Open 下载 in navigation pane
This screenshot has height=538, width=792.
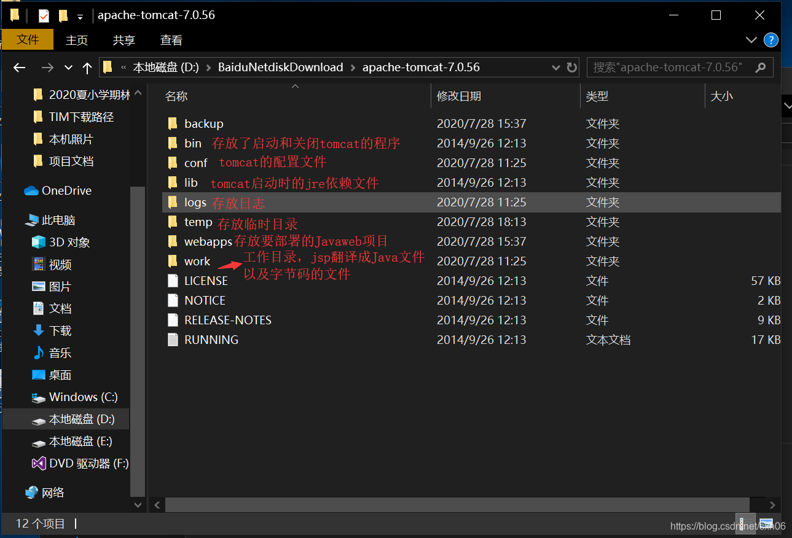pos(52,330)
